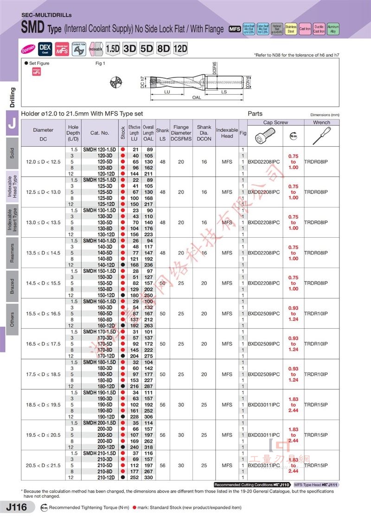The width and height of the screenshot is (371, 520).
Task: Choose the 3D depth badge
Action: [129, 49]
